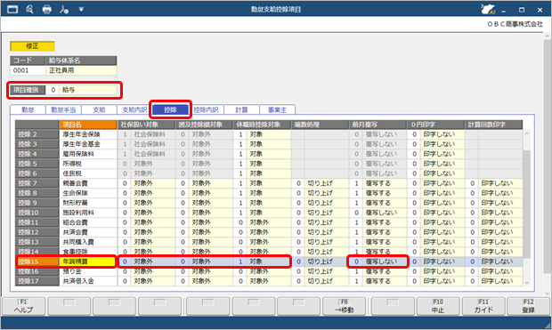Open print preview magnifier icon

tap(29, 9)
